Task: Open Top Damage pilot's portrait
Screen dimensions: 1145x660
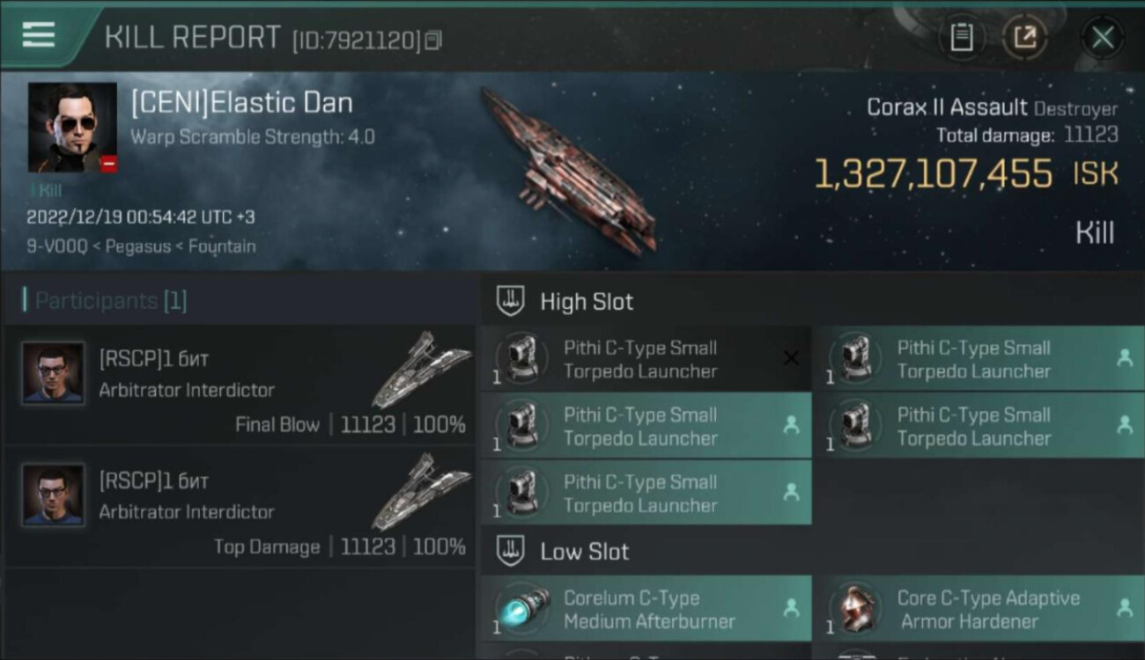Action: (53, 495)
